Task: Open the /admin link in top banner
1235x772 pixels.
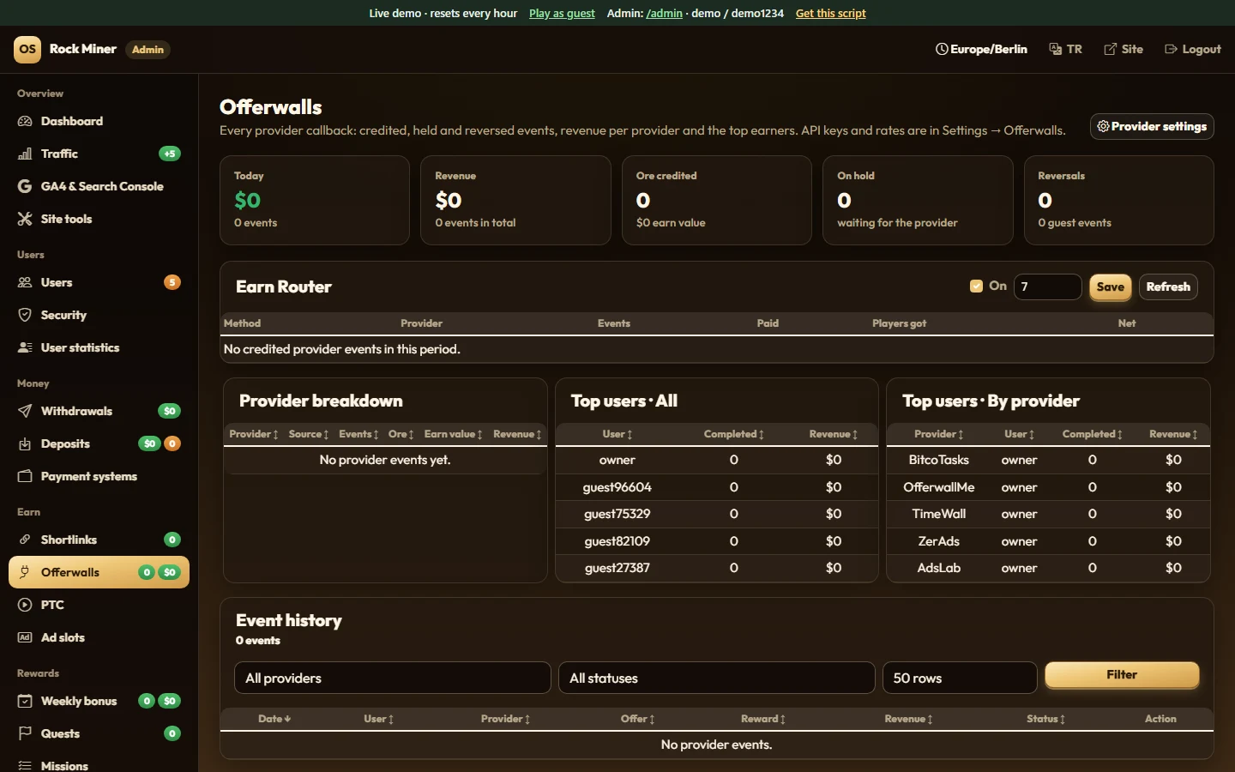Action: tap(665, 13)
